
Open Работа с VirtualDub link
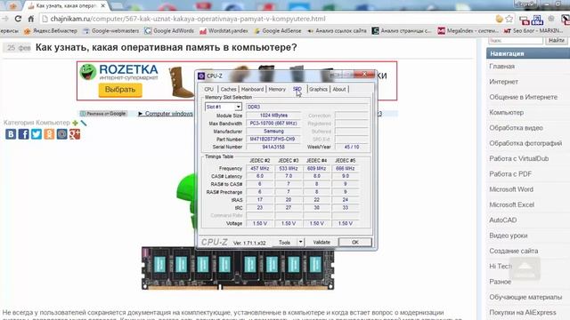click(518, 159)
